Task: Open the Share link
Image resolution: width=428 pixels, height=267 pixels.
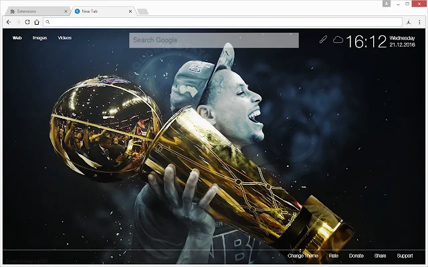Action: coord(381,256)
